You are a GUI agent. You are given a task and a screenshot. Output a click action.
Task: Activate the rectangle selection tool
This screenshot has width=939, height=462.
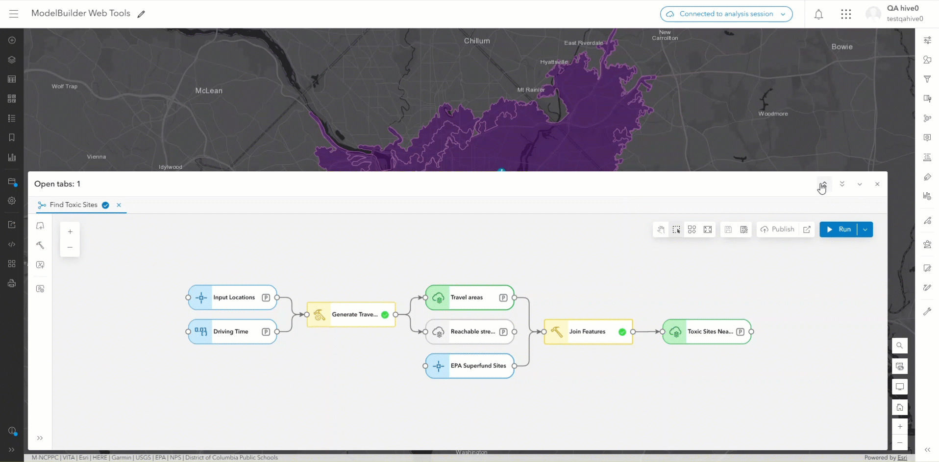point(676,229)
